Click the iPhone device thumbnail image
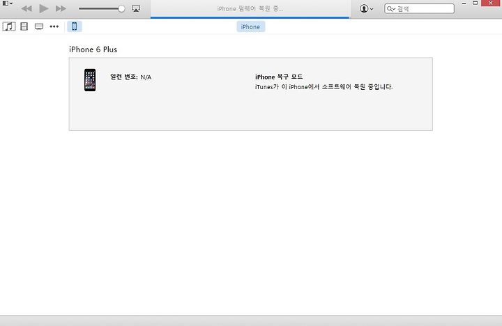 point(90,80)
